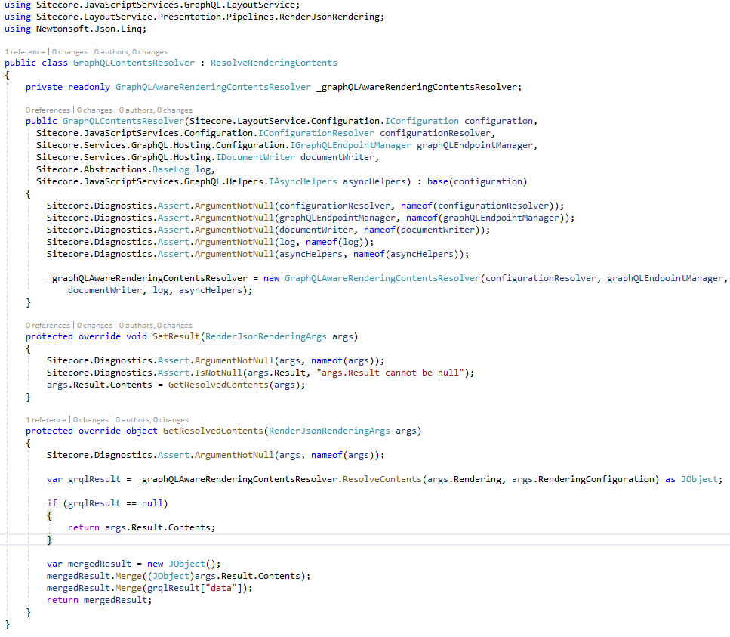Screen dimensions: 730x637
Task: Click the return mergedResult statement
Action: click(x=100, y=599)
